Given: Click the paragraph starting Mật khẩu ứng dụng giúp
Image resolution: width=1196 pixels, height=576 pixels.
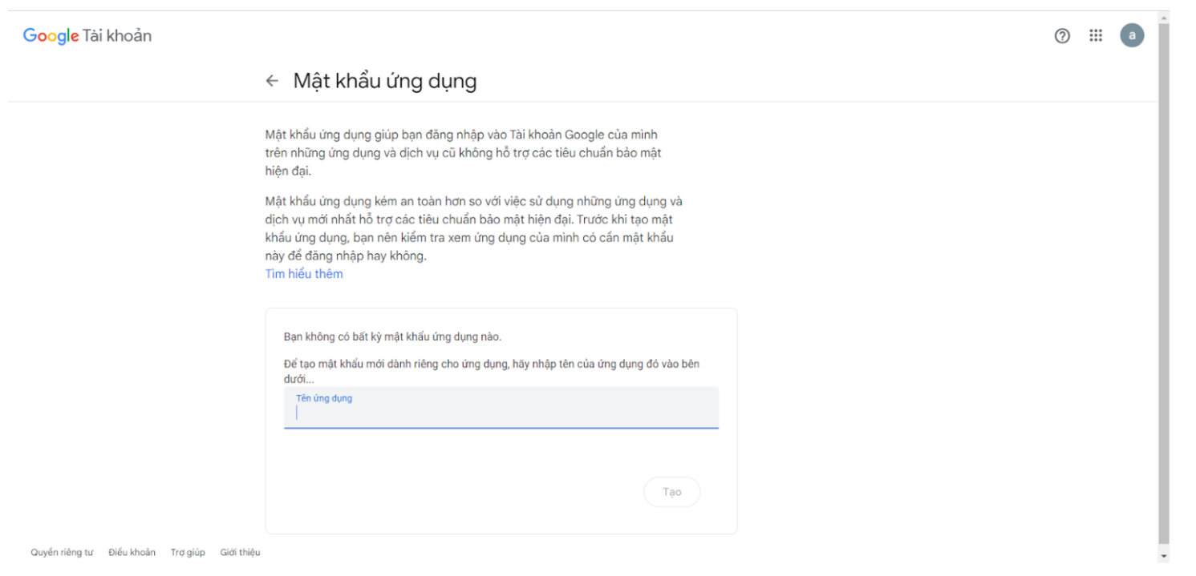Looking at the screenshot, I should [x=463, y=152].
